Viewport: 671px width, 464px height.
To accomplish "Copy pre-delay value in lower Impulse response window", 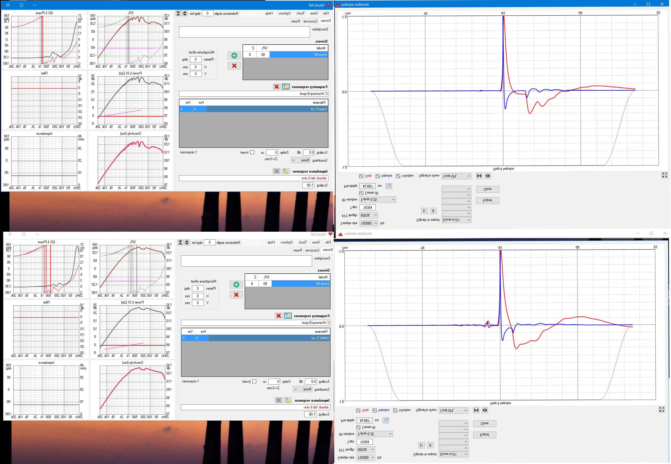I will pos(386,420).
